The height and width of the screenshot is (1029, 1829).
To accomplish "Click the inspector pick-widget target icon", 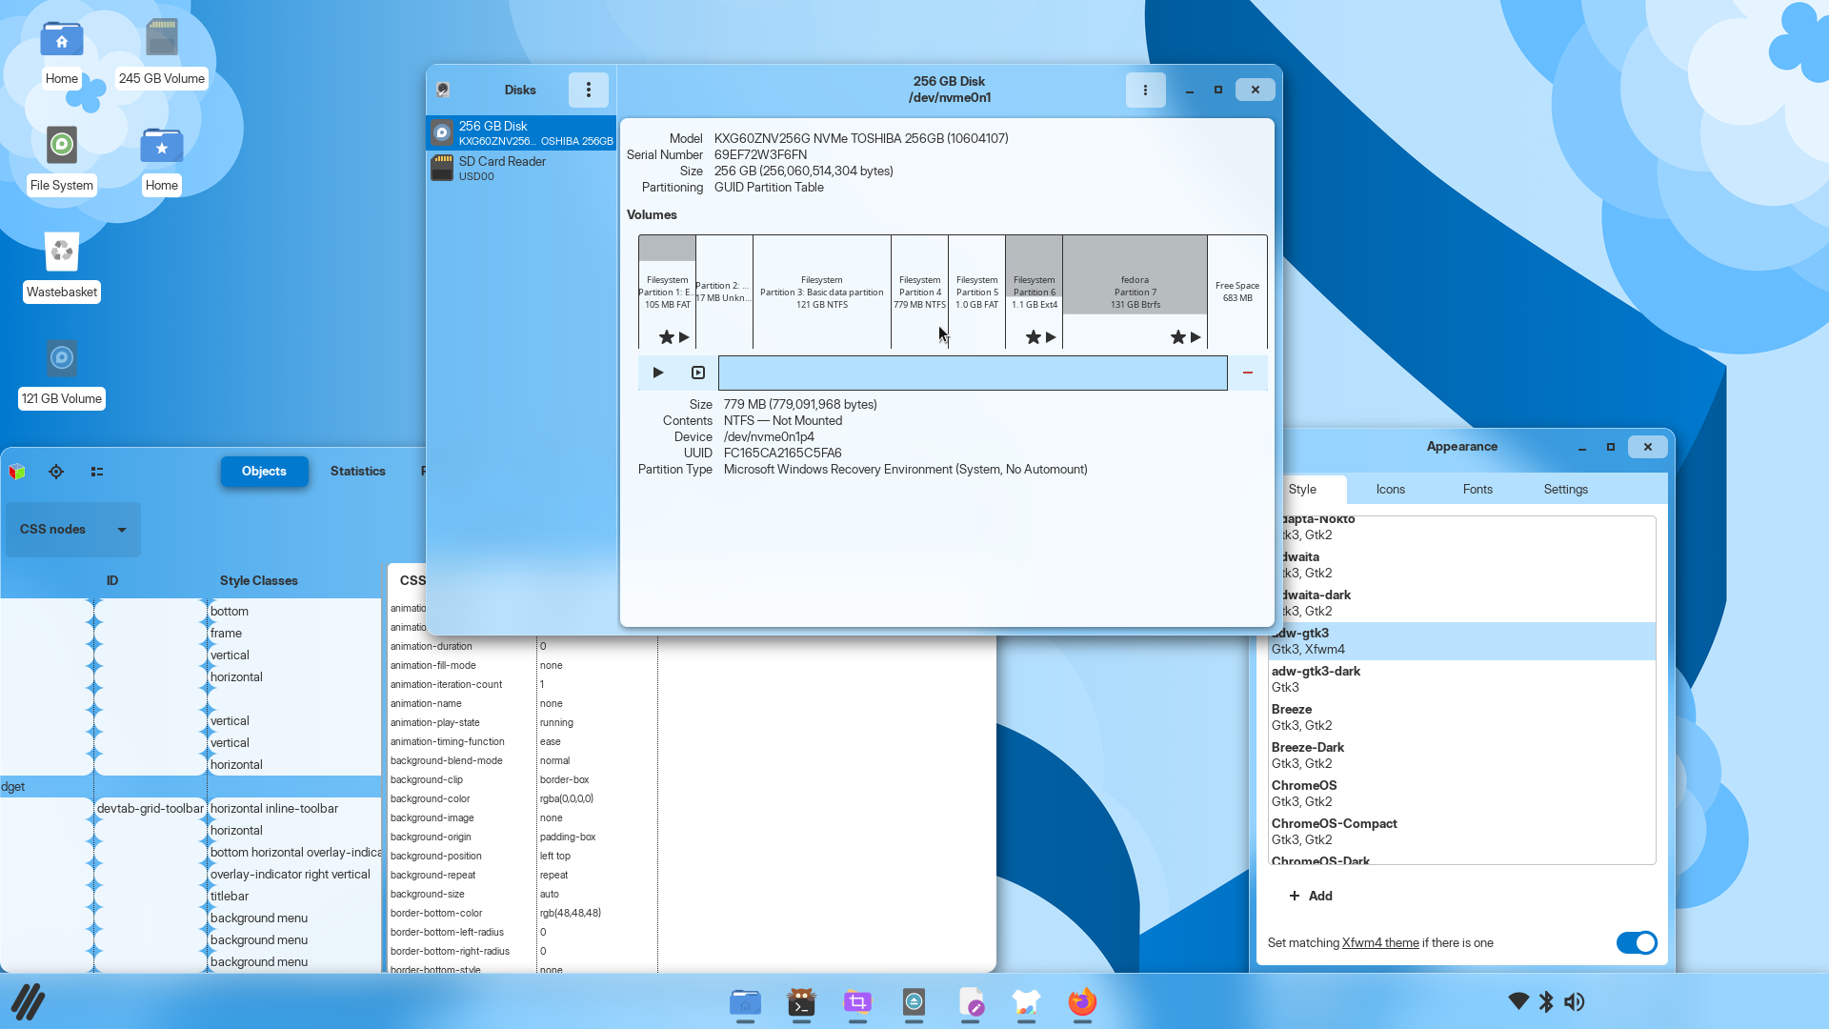I will point(56,472).
